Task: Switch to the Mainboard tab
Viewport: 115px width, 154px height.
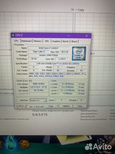Action: pos(26,41)
